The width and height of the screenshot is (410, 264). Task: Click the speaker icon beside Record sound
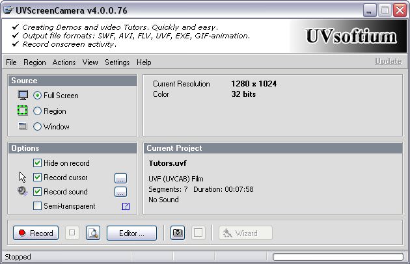tap(23, 191)
